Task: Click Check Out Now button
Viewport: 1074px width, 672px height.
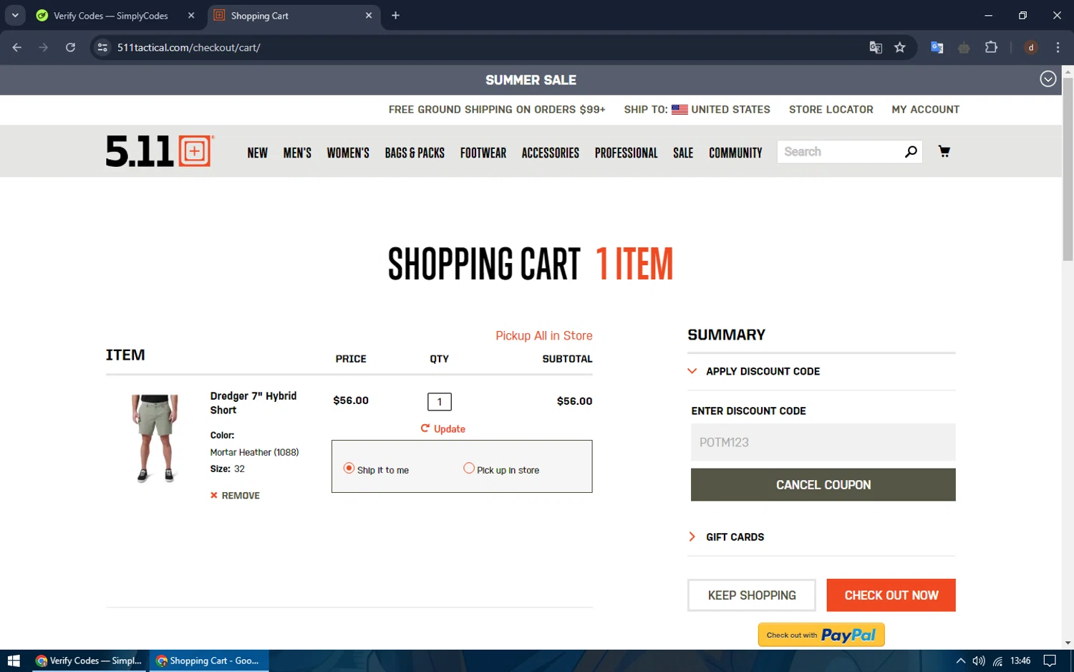Action: tap(891, 595)
